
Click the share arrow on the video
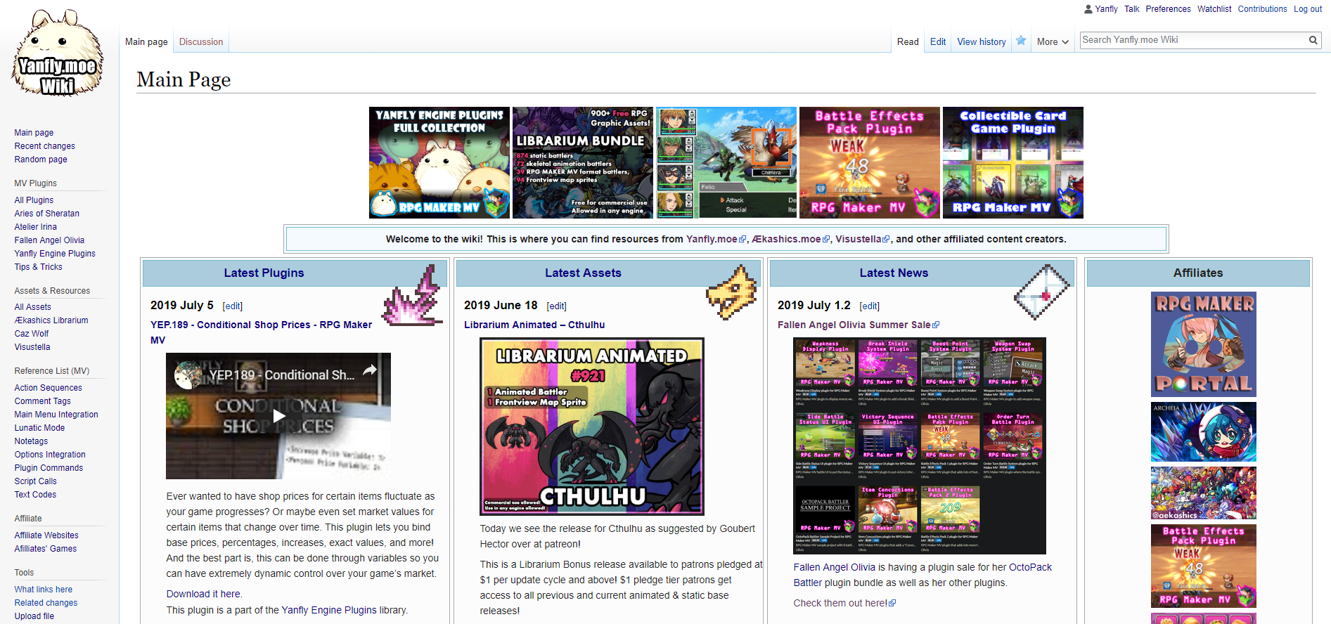[x=370, y=370]
